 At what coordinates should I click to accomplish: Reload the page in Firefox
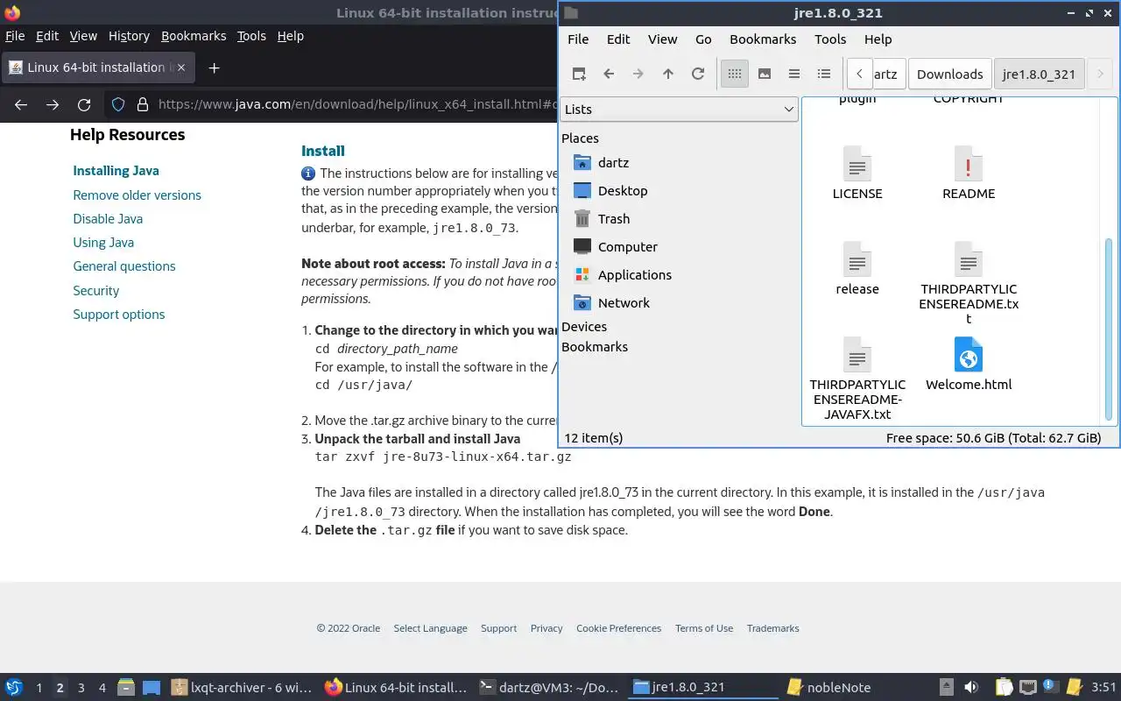click(84, 105)
